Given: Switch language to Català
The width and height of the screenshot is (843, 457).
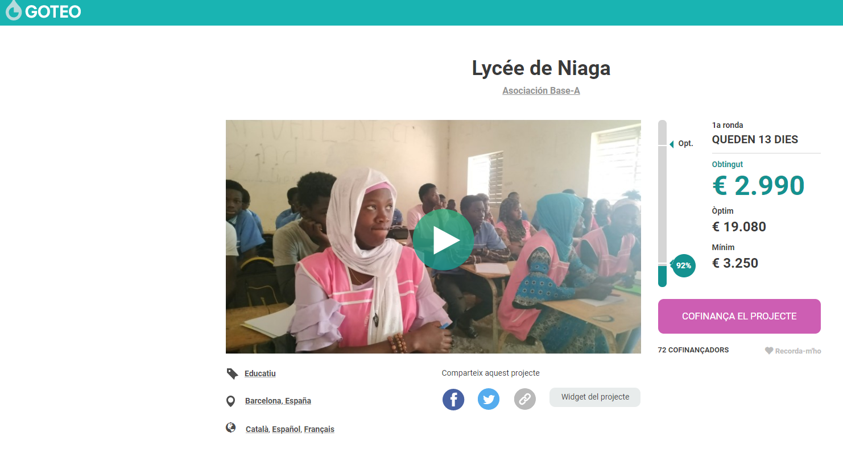Looking at the screenshot, I should pos(257,429).
